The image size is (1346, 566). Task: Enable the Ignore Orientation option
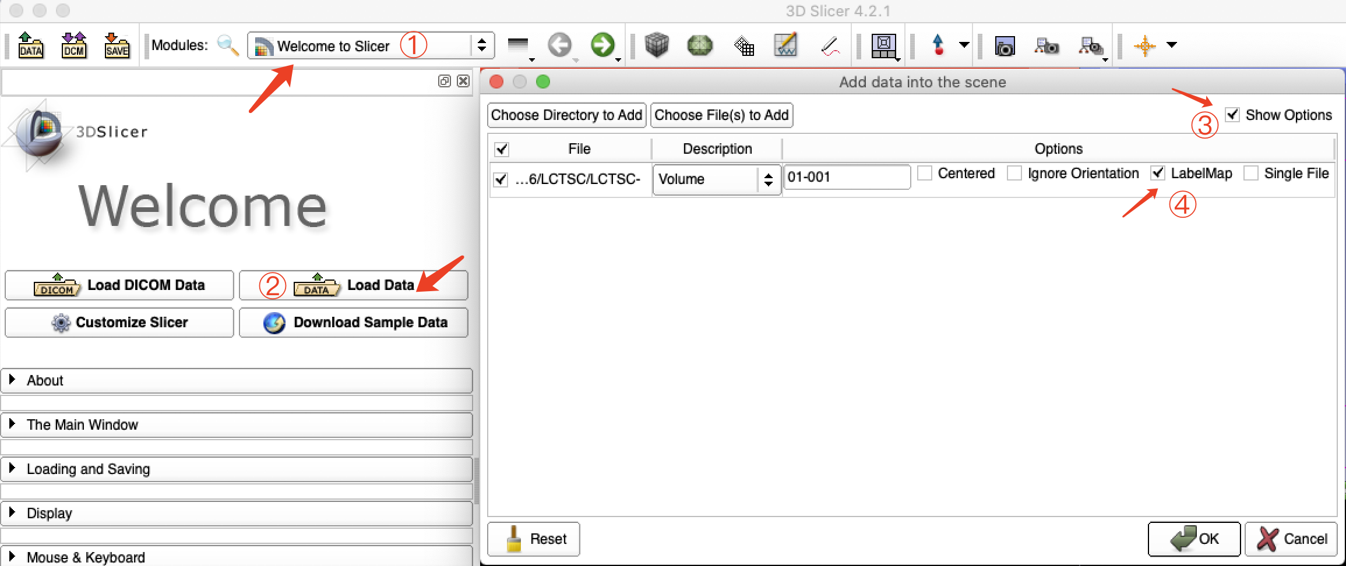click(1014, 173)
